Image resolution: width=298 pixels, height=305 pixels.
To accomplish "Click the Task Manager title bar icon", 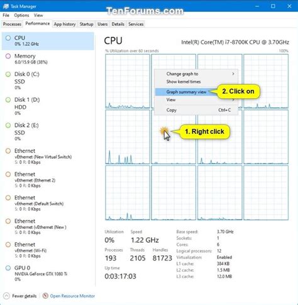I will (6, 6).
